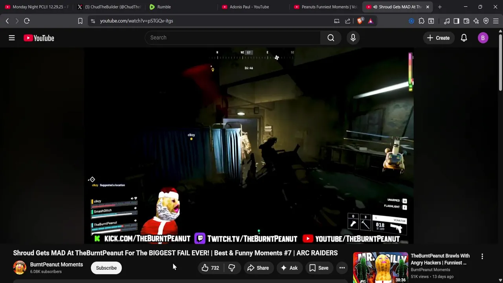
Task: Open recommended video thumbnail with 38:36 duration
Action: pyautogui.click(x=380, y=268)
